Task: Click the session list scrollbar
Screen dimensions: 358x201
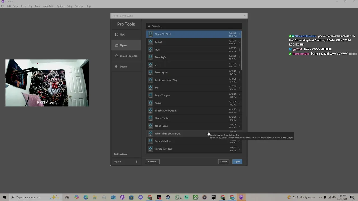Action: (241, 51)
